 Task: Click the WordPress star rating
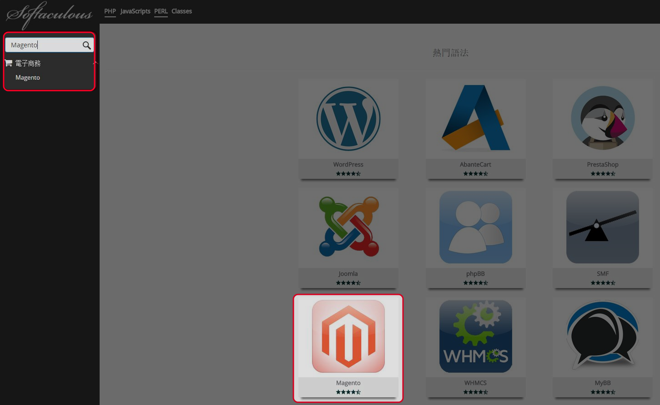[348, 173]
